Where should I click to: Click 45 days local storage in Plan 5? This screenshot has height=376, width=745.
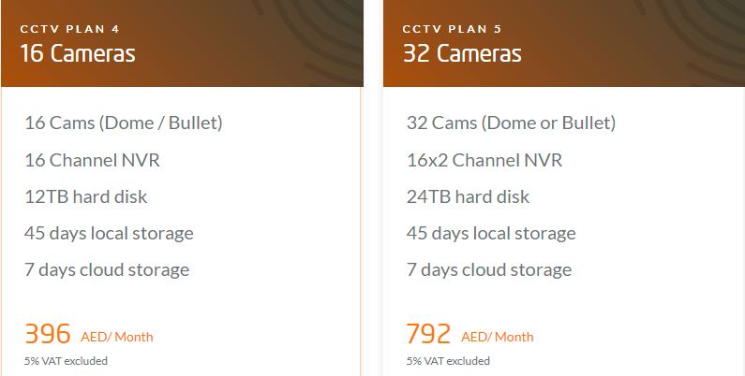pyautogui.click(x=491, y=233)
